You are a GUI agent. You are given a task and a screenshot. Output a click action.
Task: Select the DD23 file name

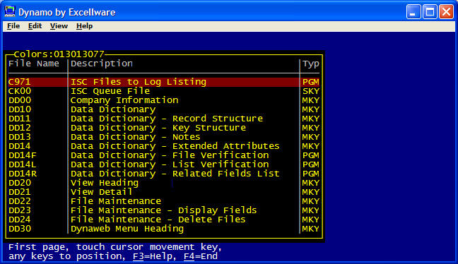20,210
